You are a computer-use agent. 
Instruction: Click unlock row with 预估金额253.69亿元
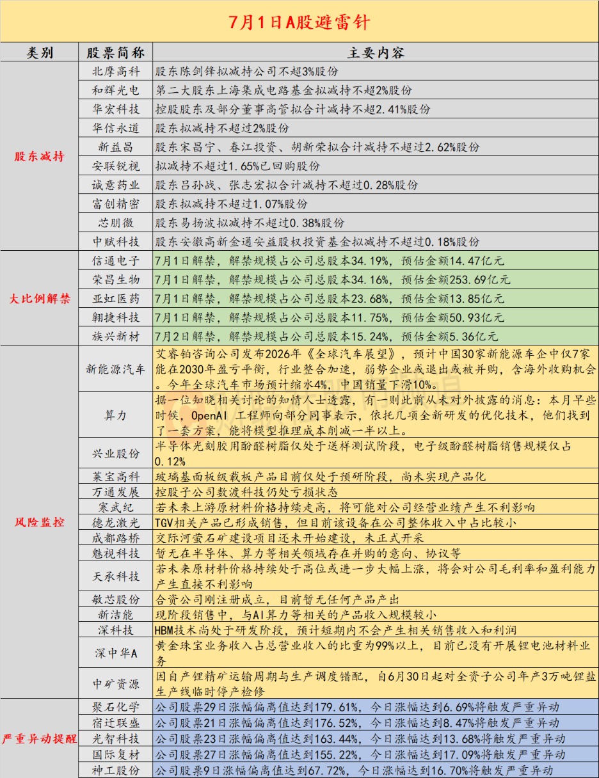[375, 280]
